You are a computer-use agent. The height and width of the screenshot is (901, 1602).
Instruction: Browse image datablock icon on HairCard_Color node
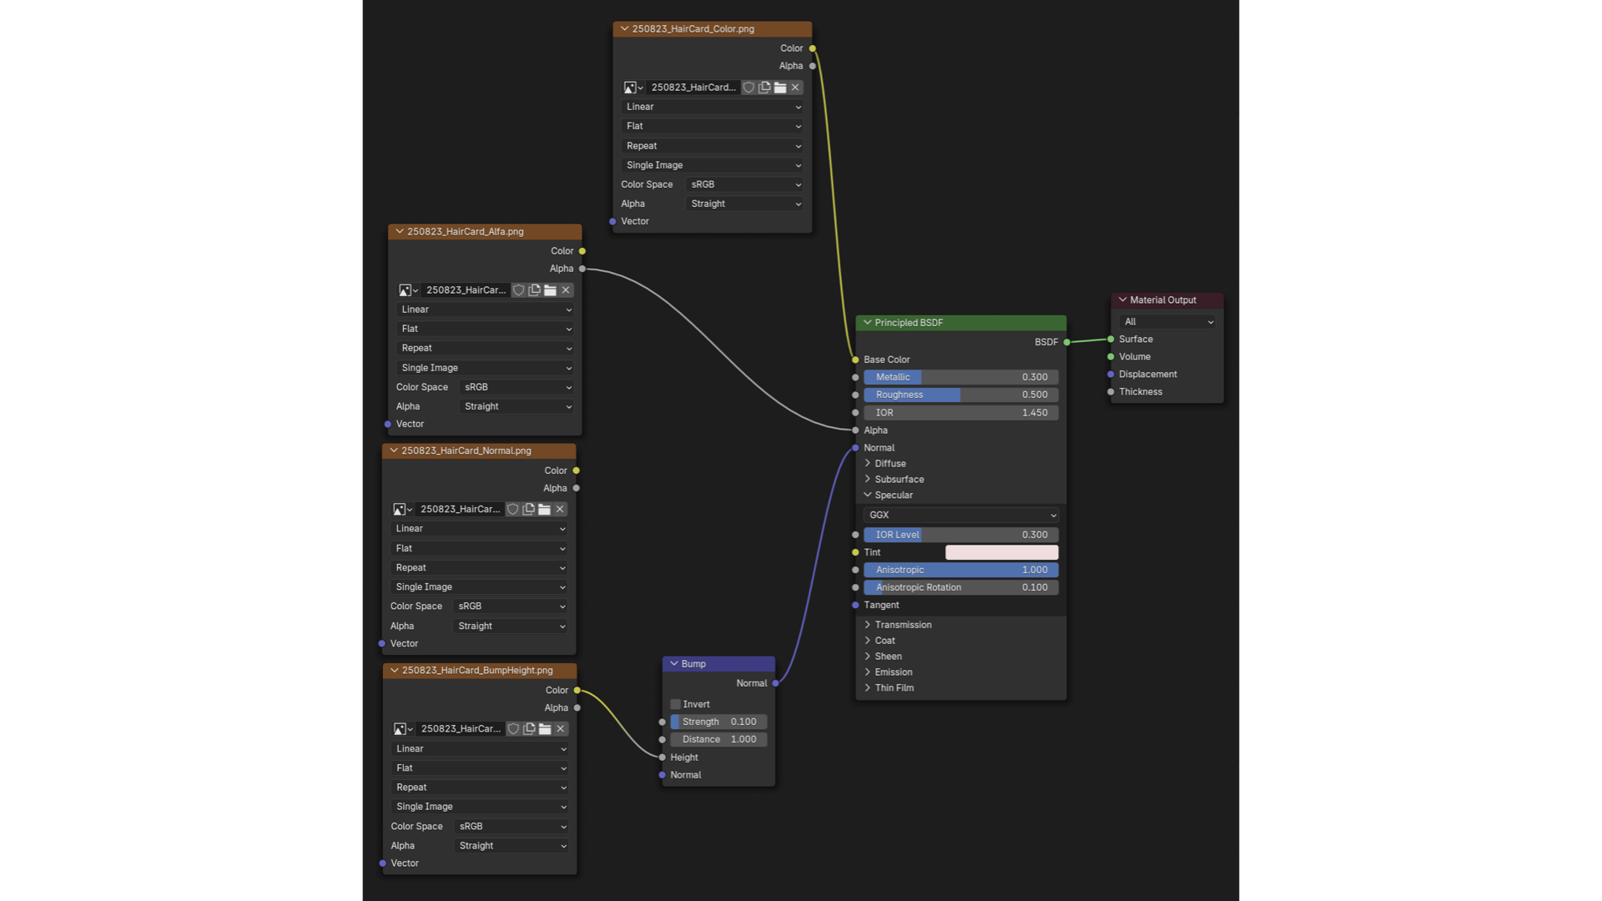(x=633, y=88)
